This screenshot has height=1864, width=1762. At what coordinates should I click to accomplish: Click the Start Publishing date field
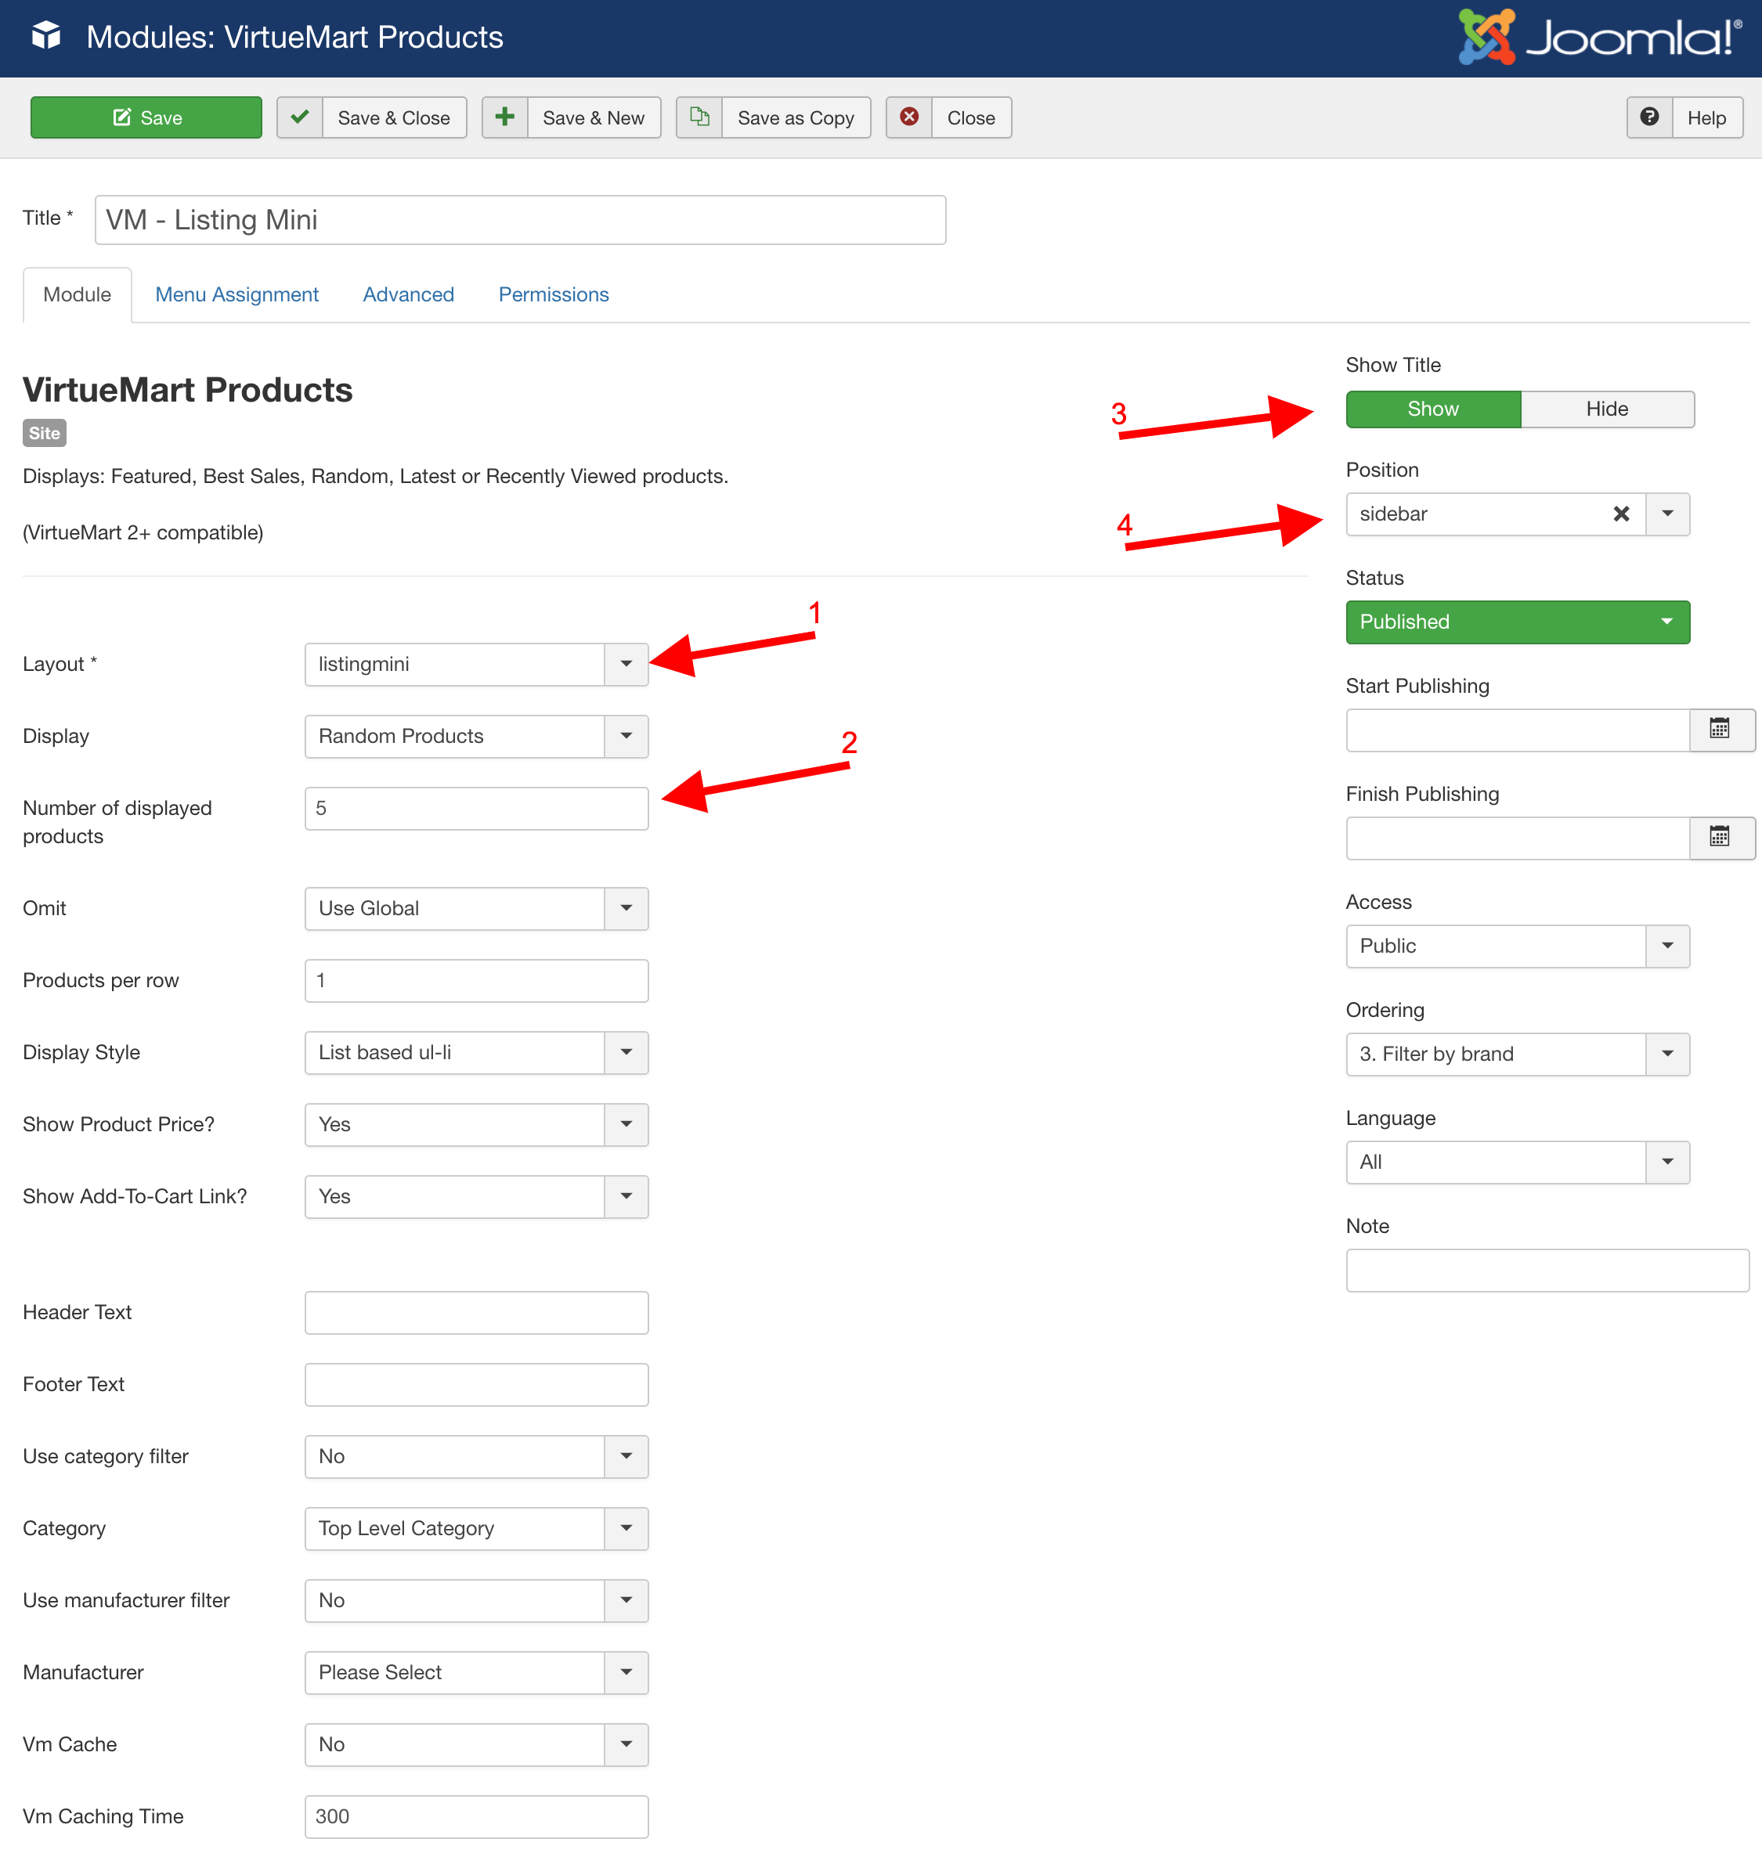[x=1517, y=730]
